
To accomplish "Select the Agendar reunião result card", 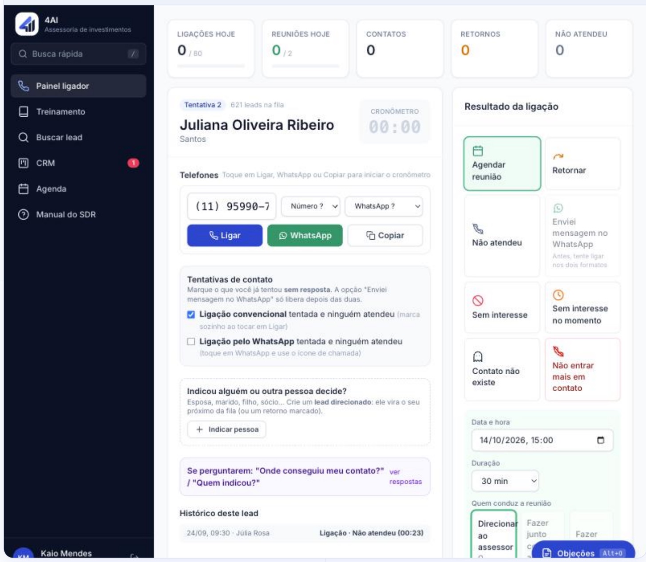I will pyautogui.click(x=502, y=163).
